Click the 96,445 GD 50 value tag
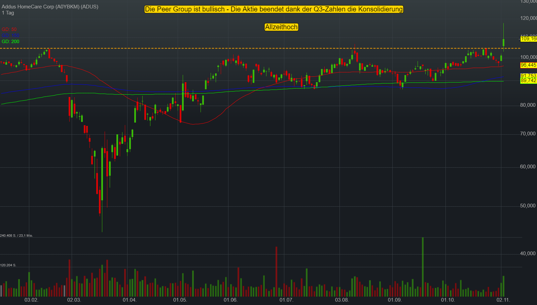This screenshot has height=305, width=537. point(529,65)
